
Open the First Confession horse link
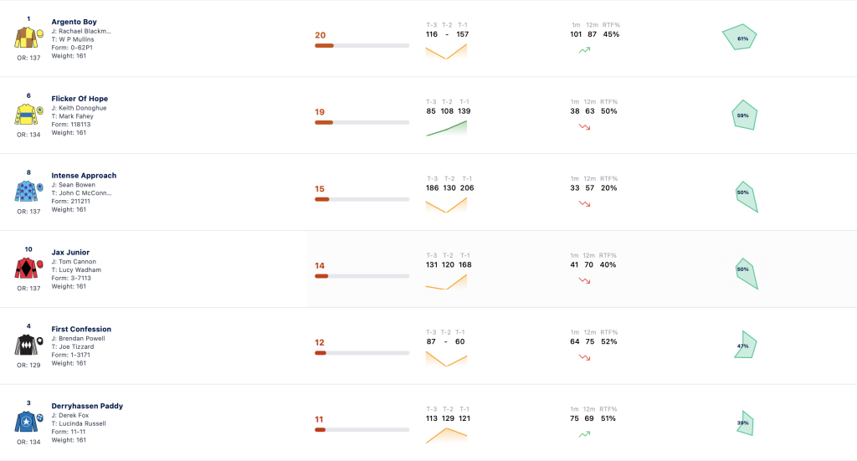(81, 330)
